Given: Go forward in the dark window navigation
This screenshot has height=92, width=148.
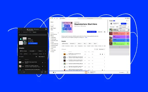Looking at the screenshot, I should pos(22,32).
